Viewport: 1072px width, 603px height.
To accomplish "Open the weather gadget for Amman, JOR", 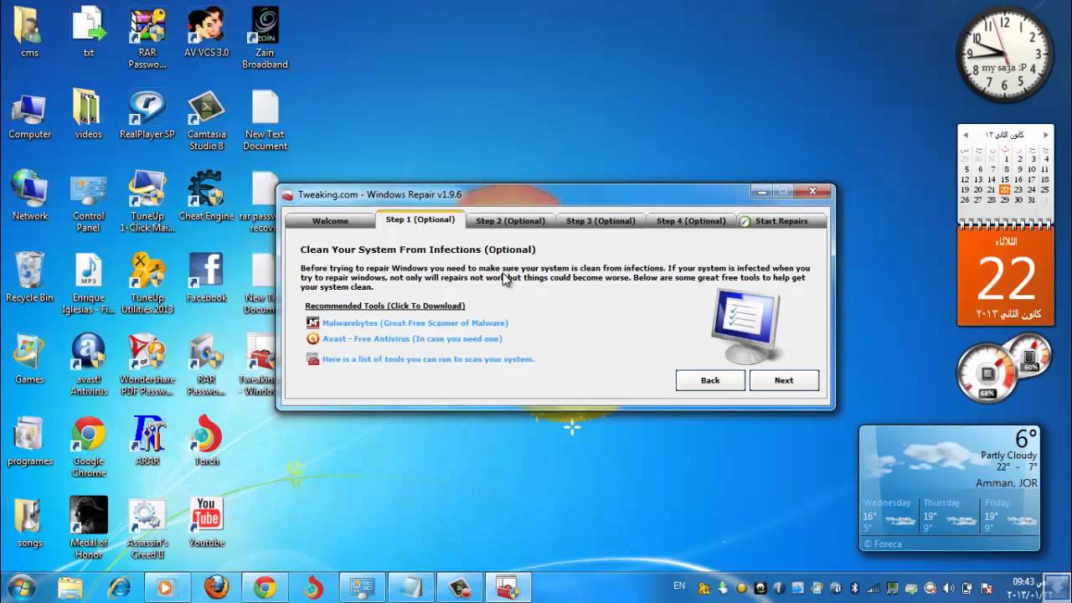I will (x=950, y=488).
